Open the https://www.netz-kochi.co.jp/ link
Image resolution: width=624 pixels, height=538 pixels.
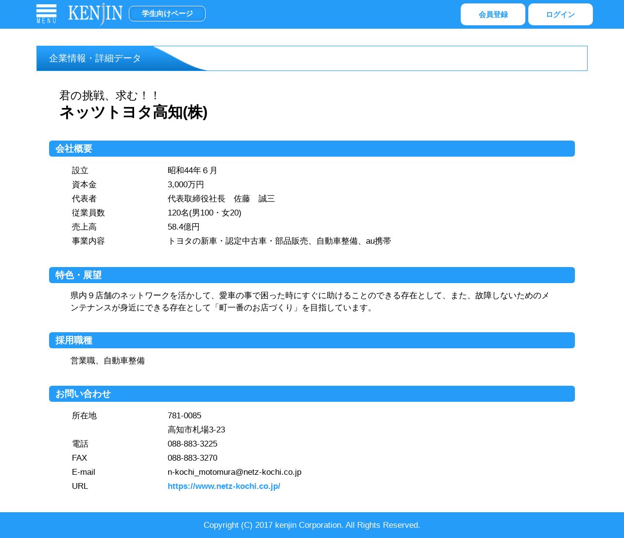coord(224,486)
